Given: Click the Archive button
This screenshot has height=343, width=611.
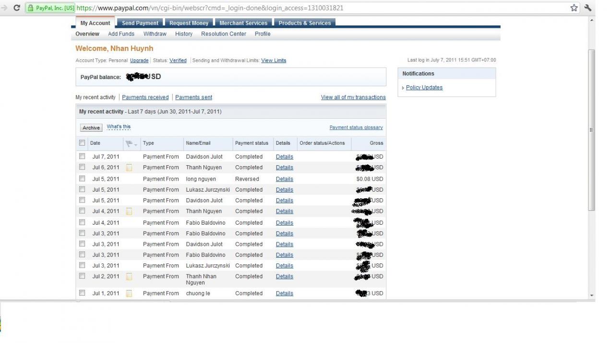Looking at the screenshot, I should (x=91, y=128).
